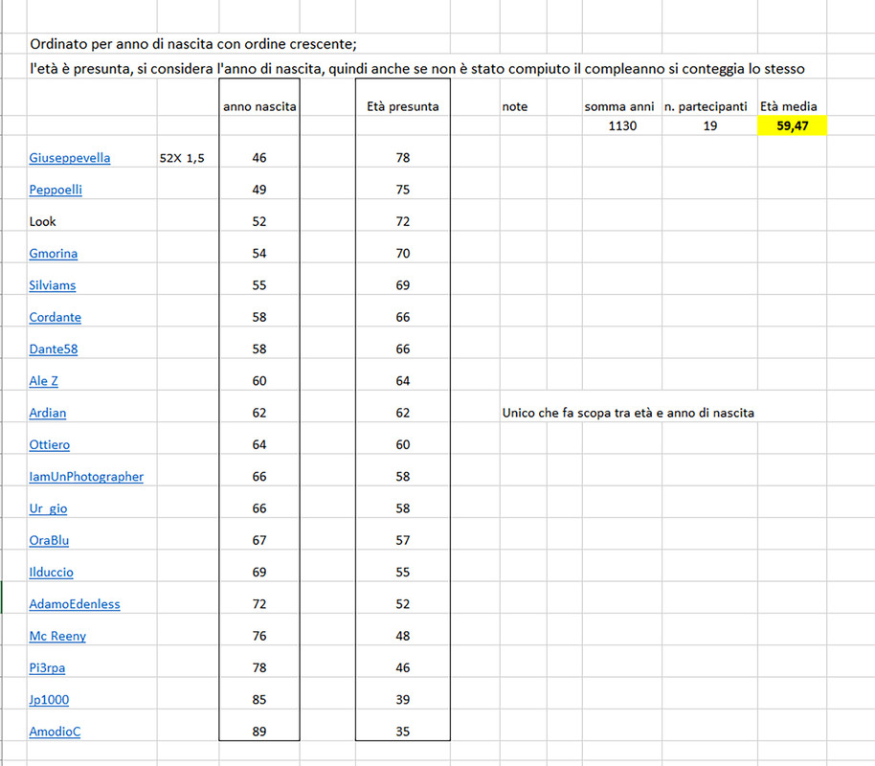Image resolution: width=875 pixels, height=766 pixels.
Task: Select birth year 66 in Ur_gio row
Action: tap(258, 508)
